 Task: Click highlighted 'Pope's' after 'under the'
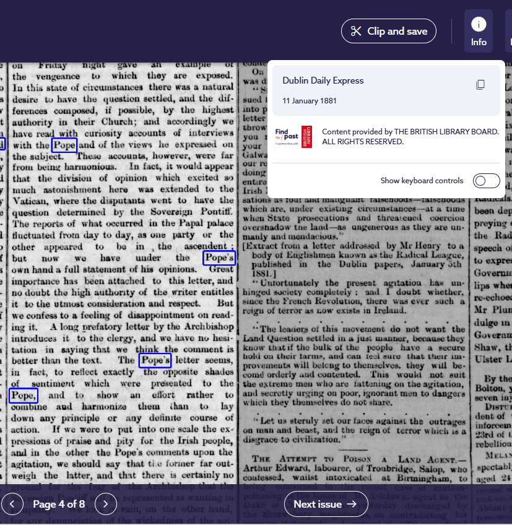219,258
